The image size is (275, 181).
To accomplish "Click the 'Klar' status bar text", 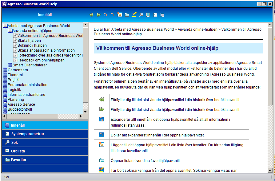I will (6, 177).
